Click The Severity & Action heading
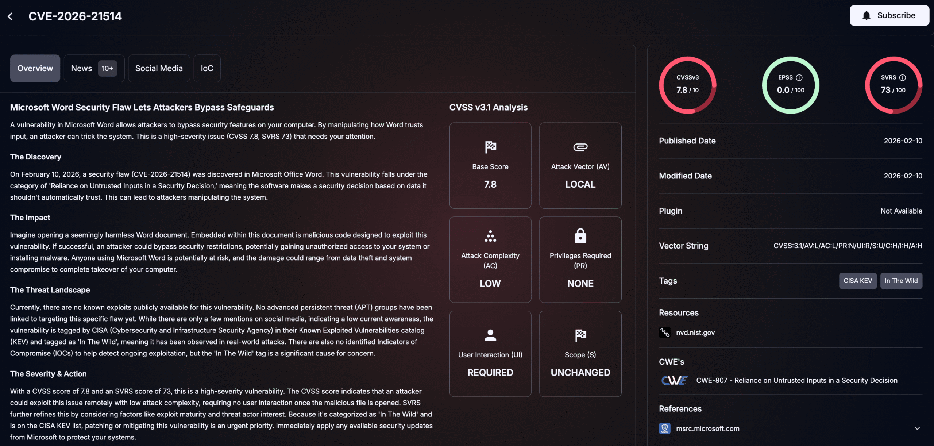Viewport: 934px width, 446px height. 49,374
